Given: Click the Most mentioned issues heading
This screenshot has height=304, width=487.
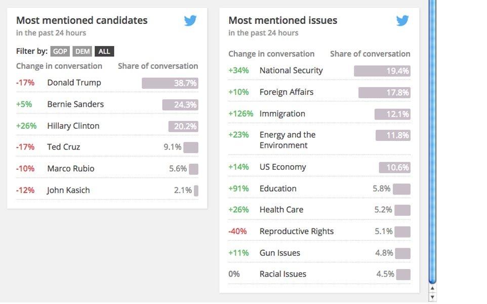Looking at the screenshot, I should coord(283,20).
